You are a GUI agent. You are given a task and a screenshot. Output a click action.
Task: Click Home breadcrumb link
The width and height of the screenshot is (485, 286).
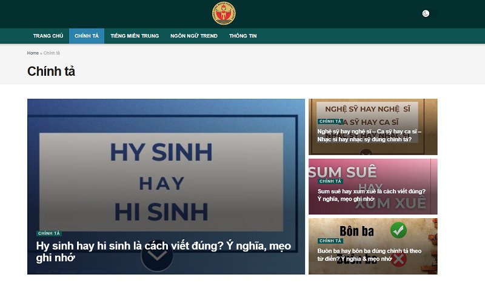click(33, 53)
